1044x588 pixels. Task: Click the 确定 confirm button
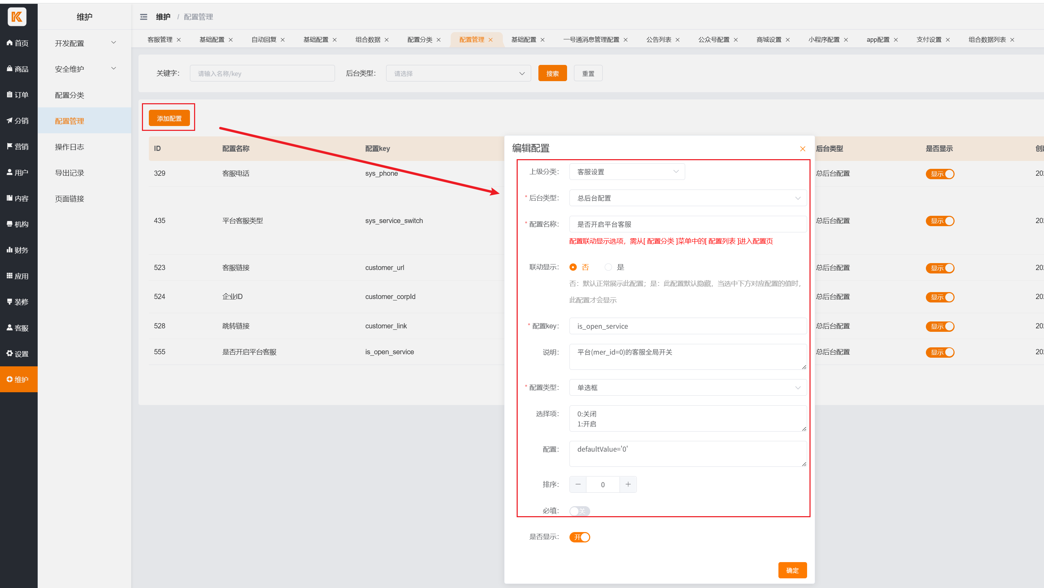(x=792, y=570)
